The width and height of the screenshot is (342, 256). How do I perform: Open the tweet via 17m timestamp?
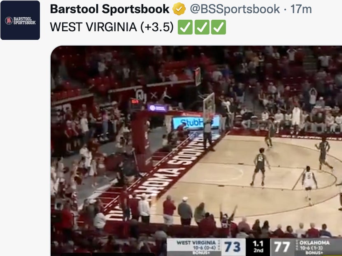point(301,9)
